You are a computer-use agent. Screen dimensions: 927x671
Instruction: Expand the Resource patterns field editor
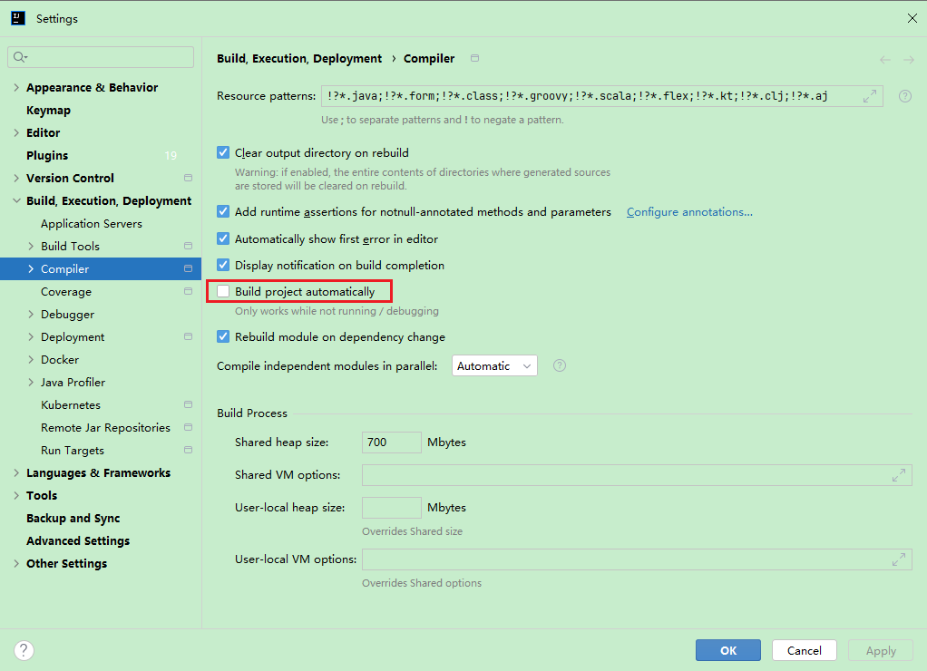[x=869, y=96]
